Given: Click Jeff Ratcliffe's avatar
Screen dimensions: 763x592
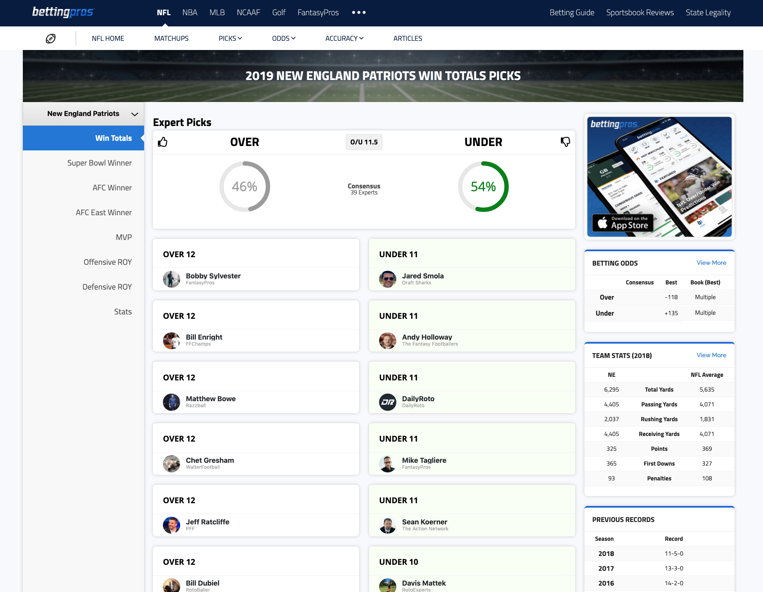Looking at the screenshot, I should pyautogui.click(x=171, y=526).
